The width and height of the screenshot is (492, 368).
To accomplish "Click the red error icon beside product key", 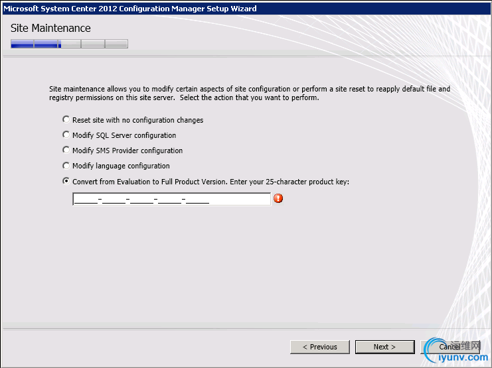I will tap(278, 198).
